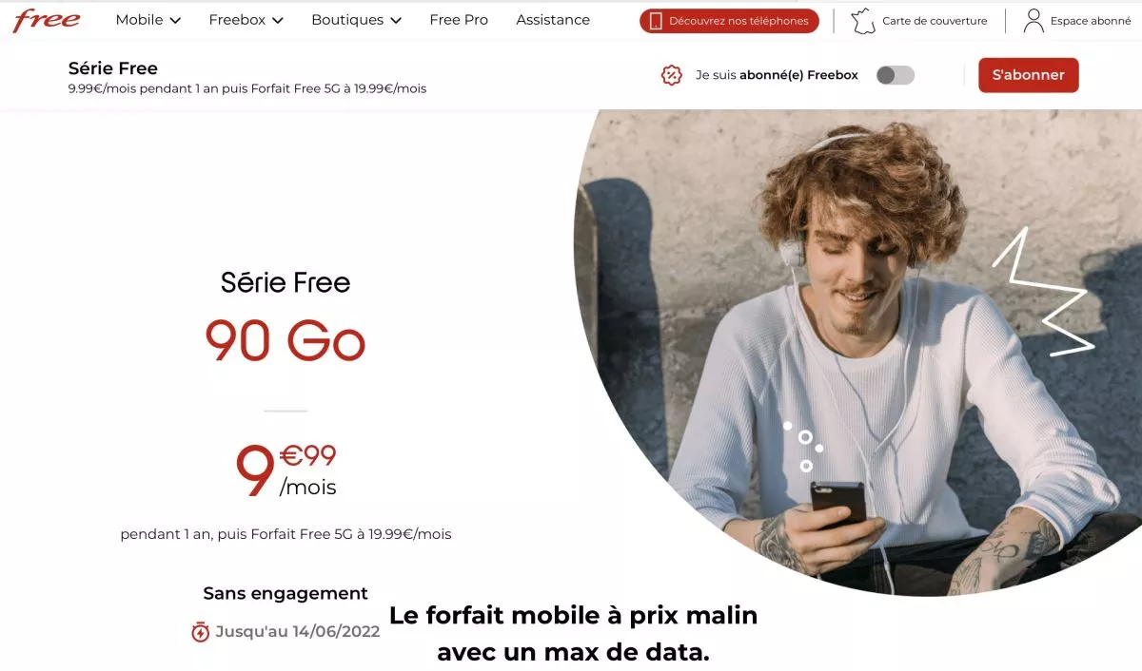
Task: Click the timer icon beside Jusqu'au date
Action: [200, 632]
